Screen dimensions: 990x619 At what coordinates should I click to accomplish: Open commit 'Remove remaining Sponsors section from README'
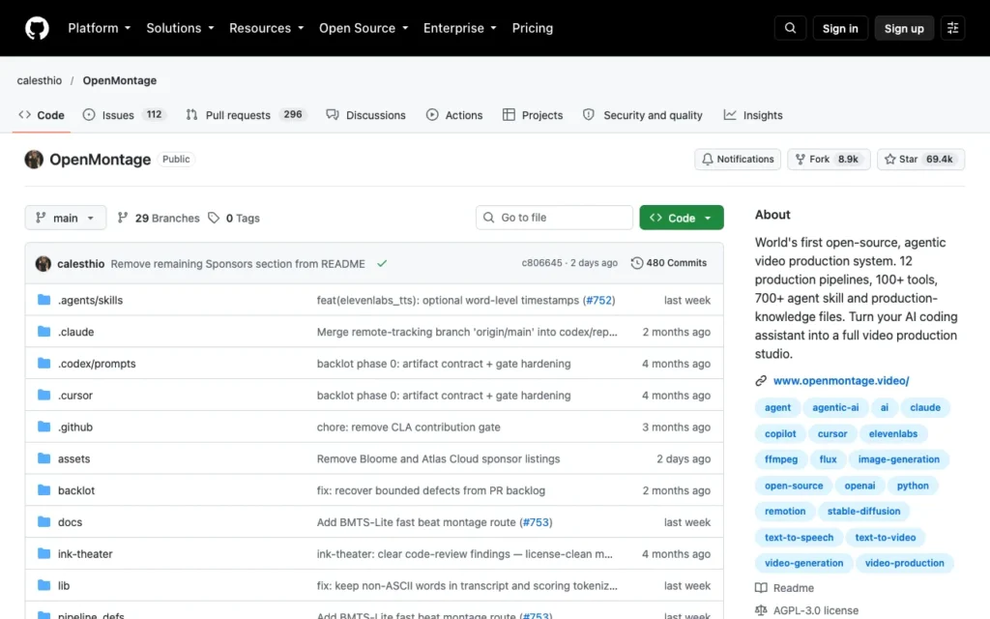pos(238,264)
